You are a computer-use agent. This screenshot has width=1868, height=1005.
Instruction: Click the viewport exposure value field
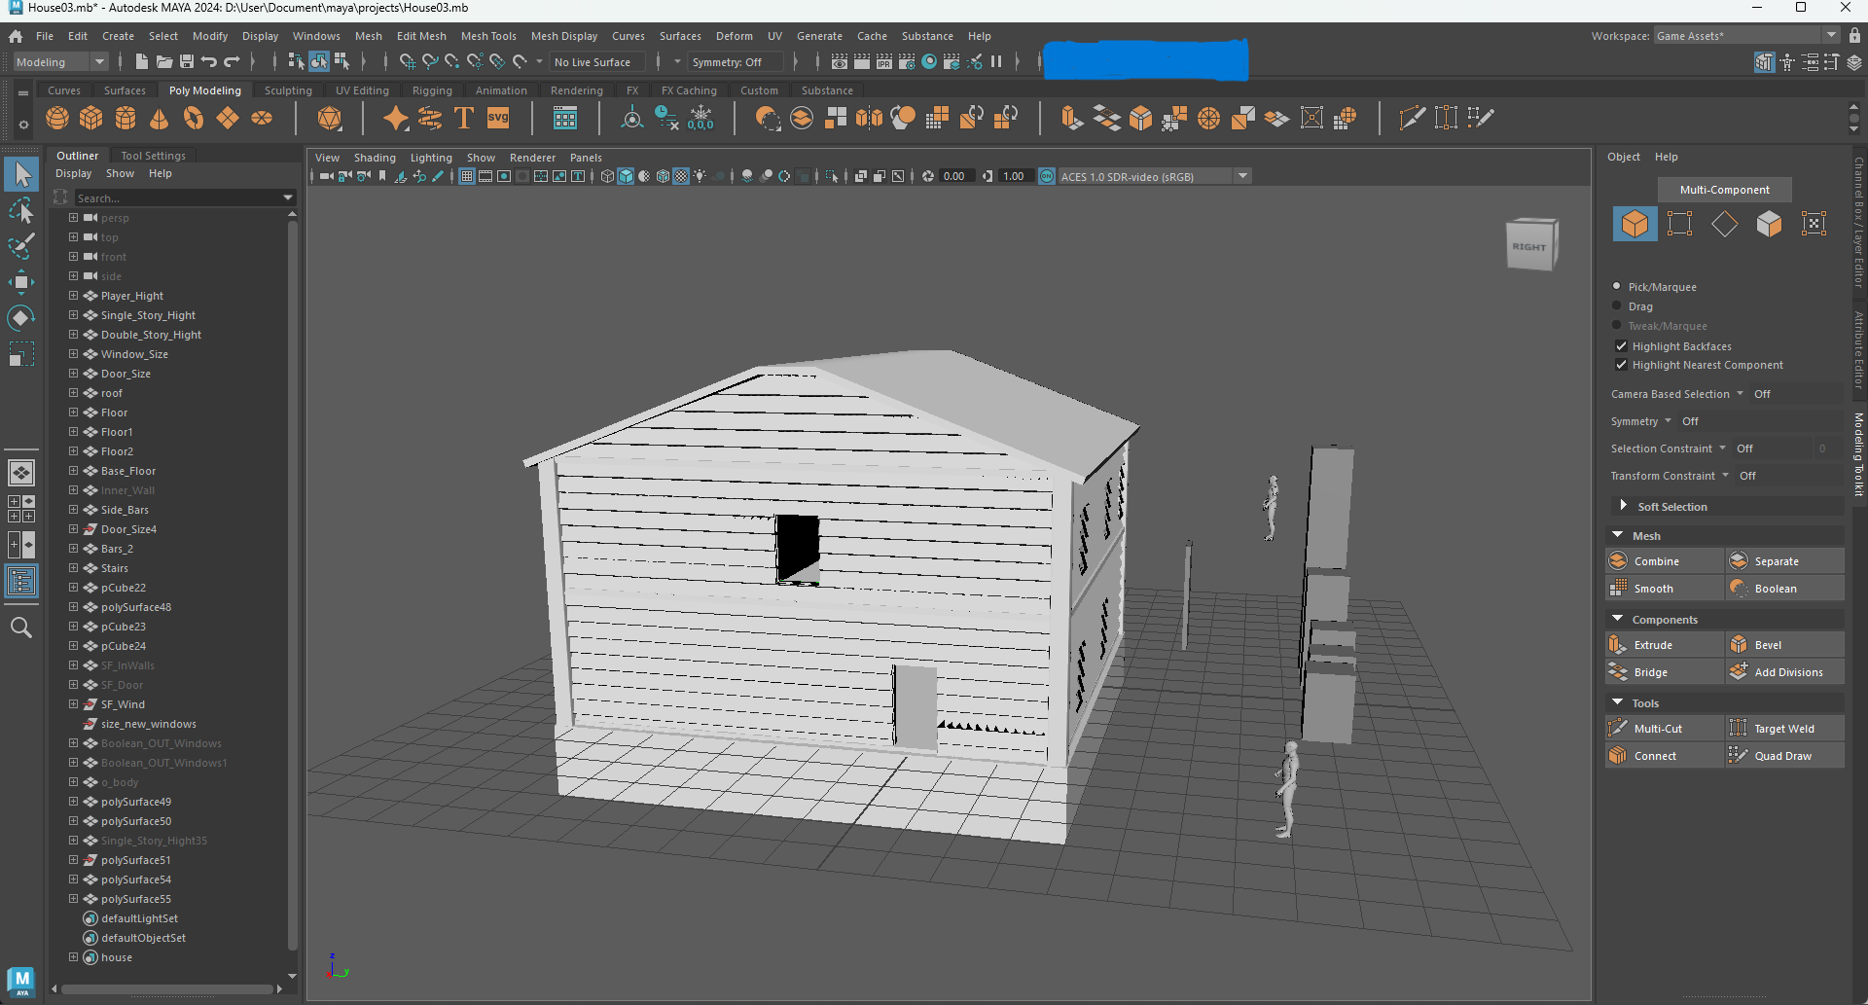(x=954, y=176)
